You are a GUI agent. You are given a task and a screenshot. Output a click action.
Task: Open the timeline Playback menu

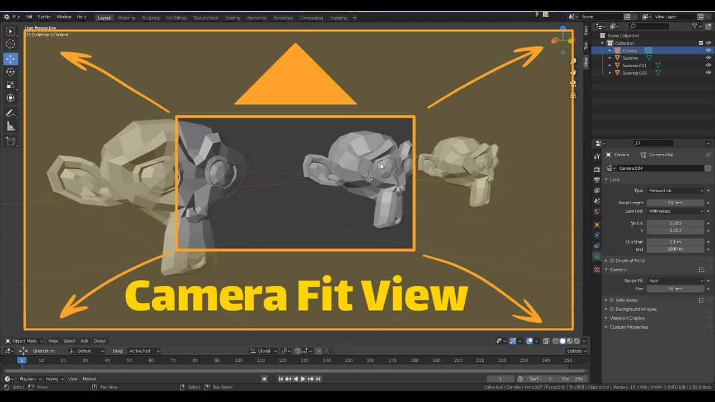pos(30,379)
